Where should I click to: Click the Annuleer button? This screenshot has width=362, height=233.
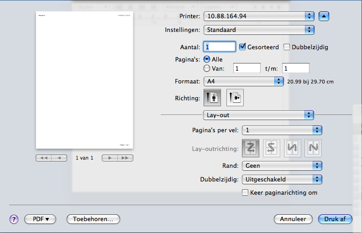(x=293, y=219)
